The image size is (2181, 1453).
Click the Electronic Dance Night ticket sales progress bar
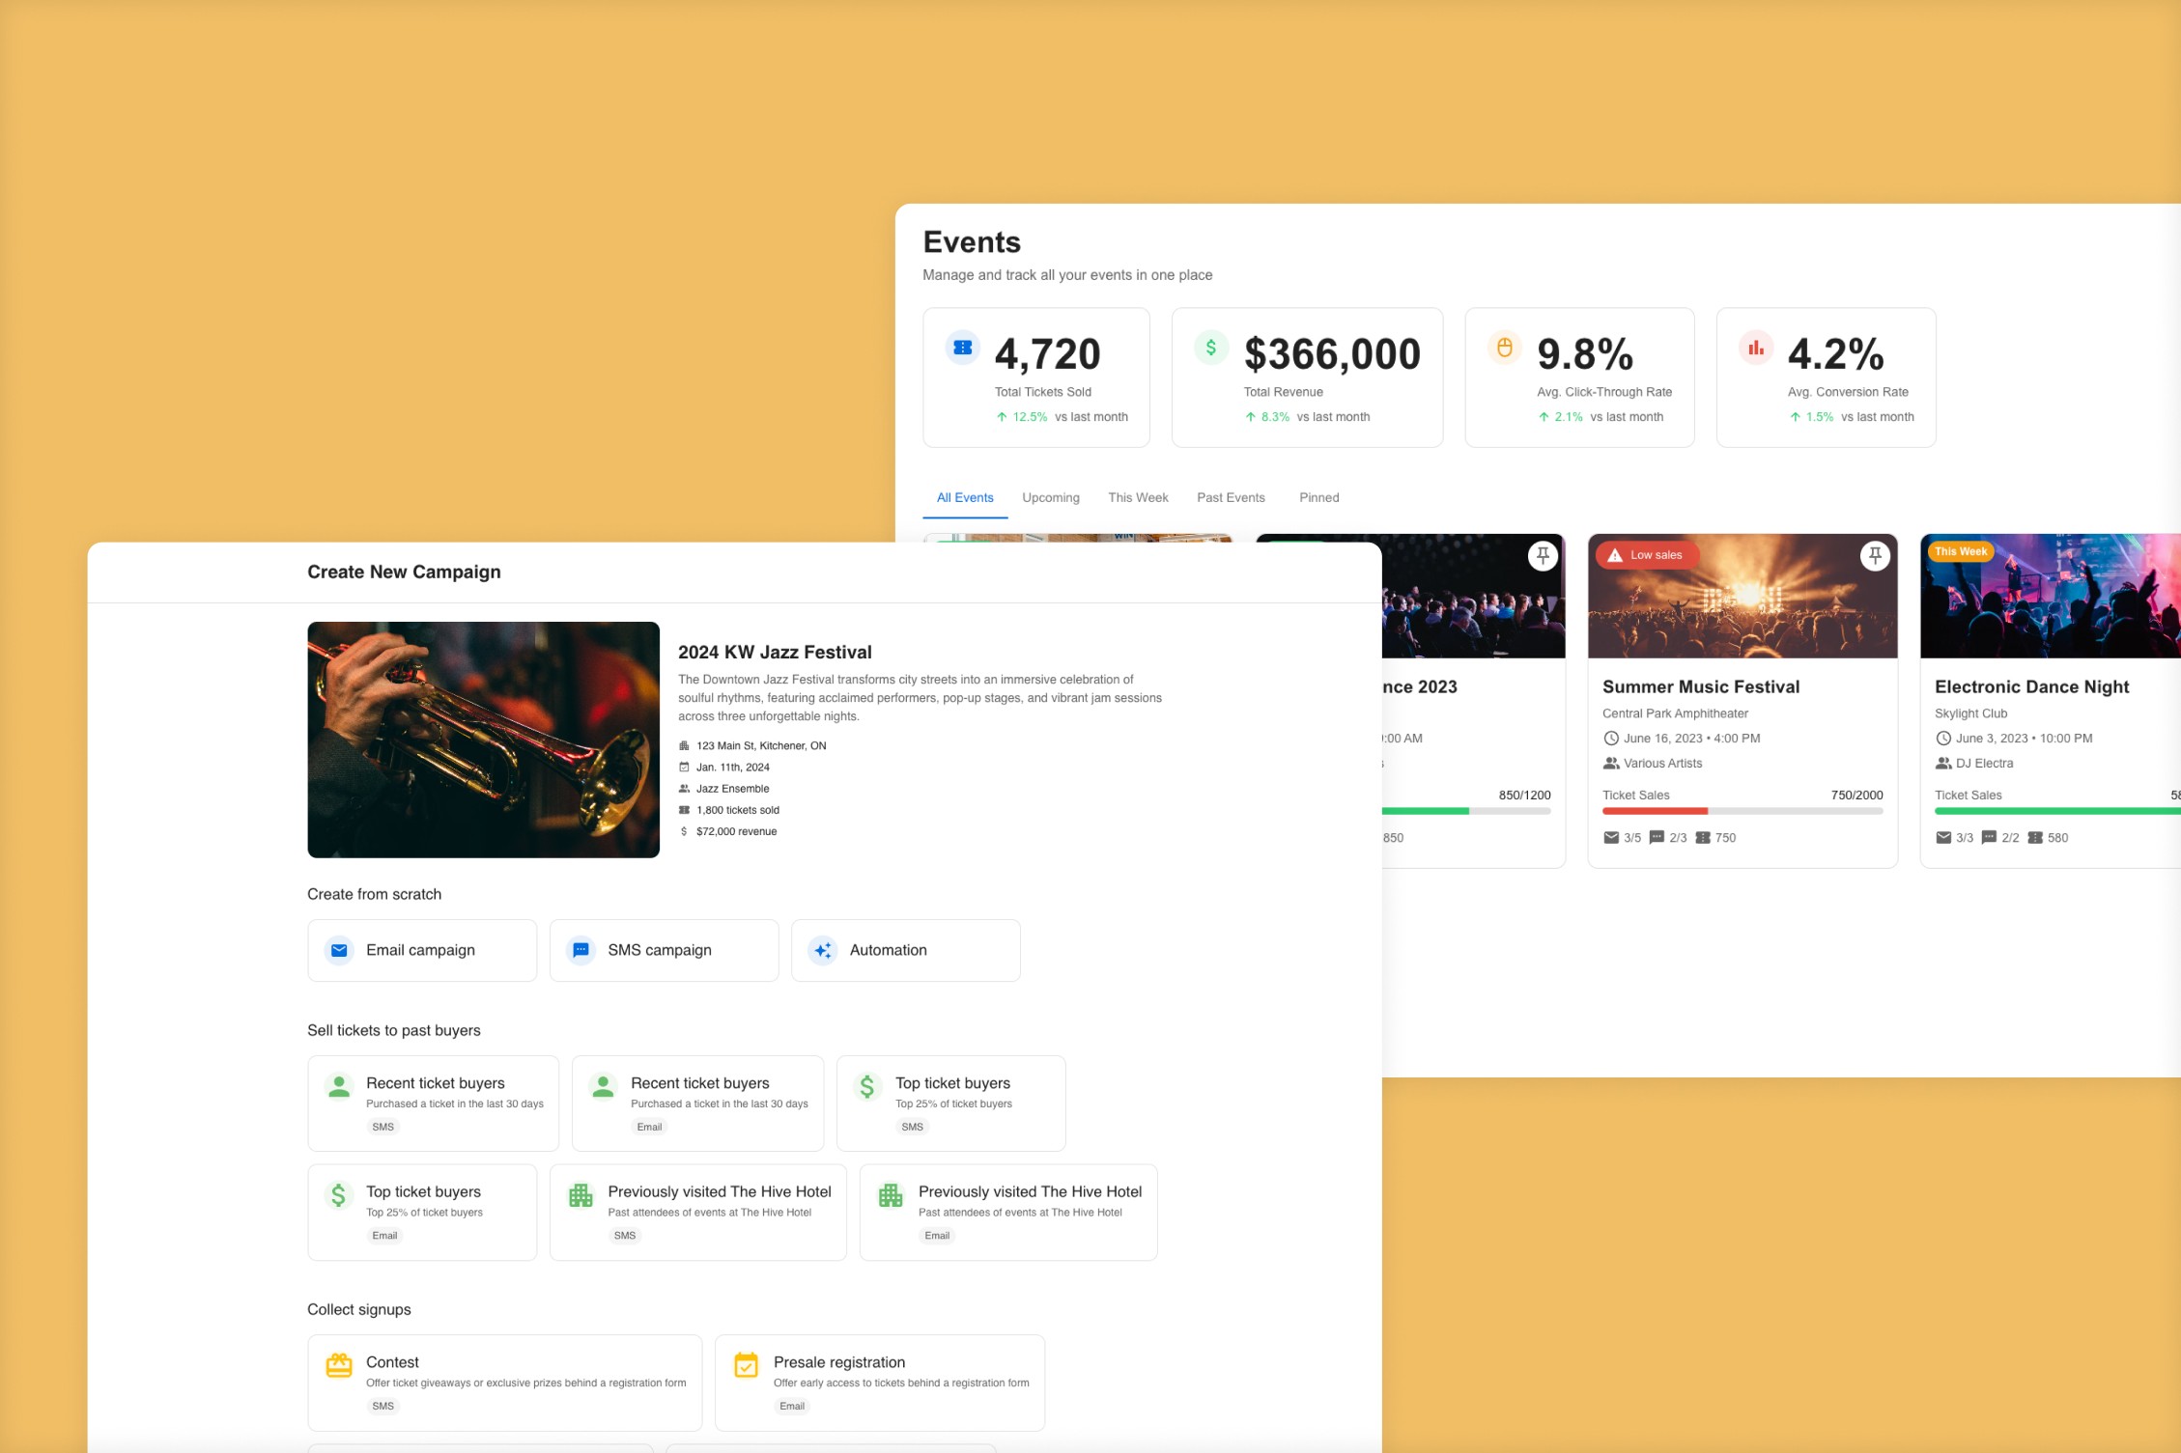pyautogui.click(x=2057, y=812)
